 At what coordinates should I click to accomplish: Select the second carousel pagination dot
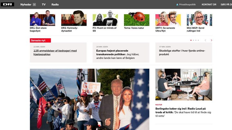(x=193, y=40)
